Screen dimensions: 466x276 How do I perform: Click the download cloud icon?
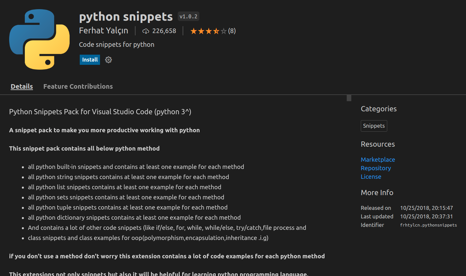(146, 31)
